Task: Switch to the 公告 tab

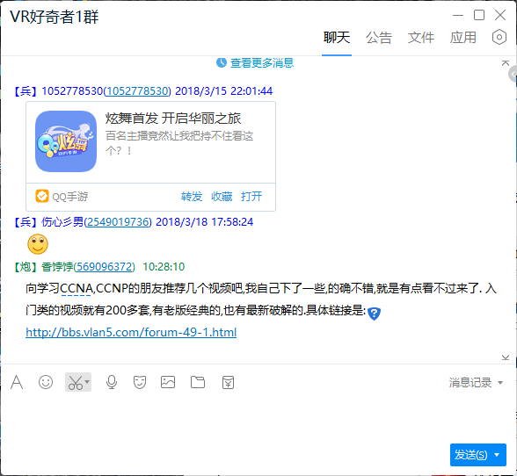Action: [378, 38]
